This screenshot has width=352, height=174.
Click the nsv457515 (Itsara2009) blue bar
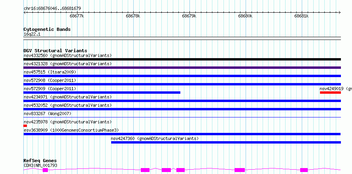point(182,76)
